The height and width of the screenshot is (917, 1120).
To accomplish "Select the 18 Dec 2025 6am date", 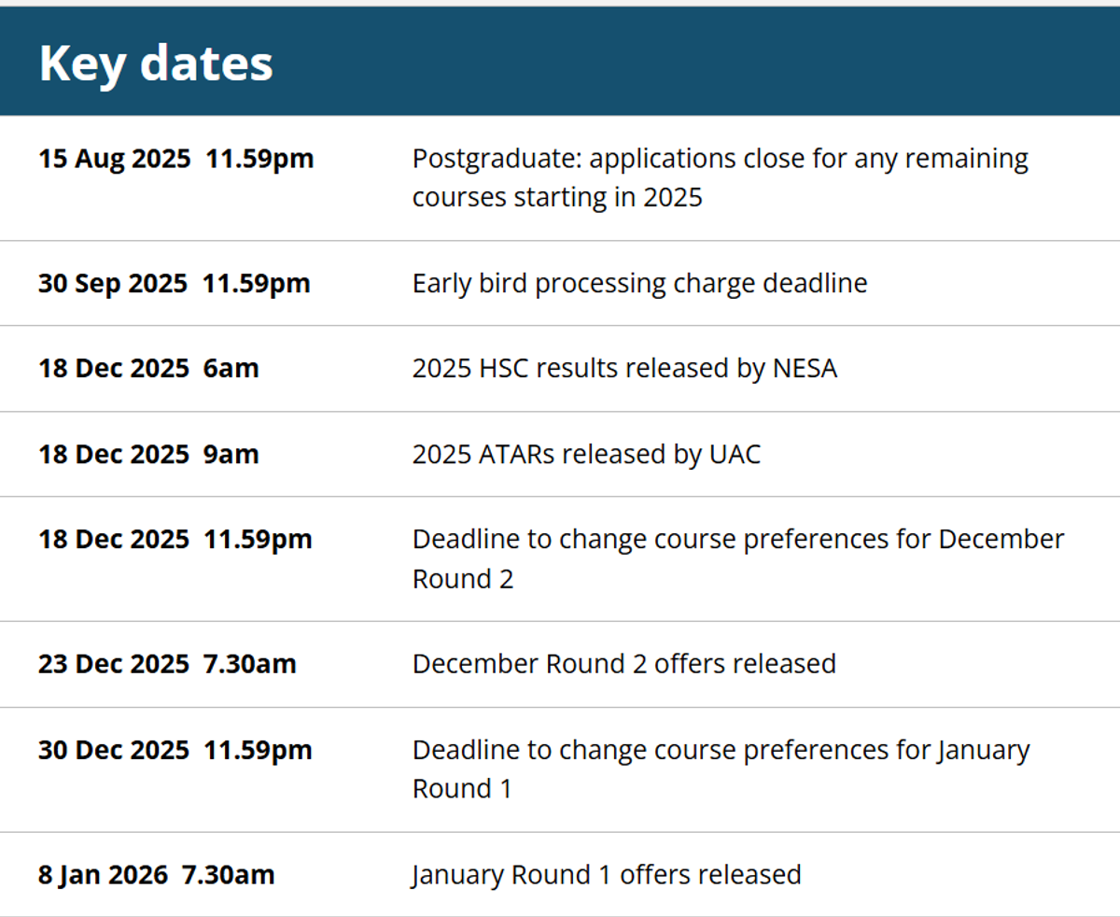I will pos(148,368).
